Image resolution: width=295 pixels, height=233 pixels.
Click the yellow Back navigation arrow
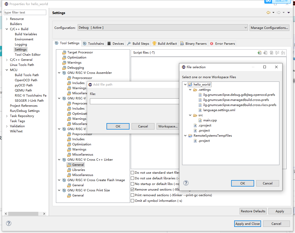[x=268, y=13]
